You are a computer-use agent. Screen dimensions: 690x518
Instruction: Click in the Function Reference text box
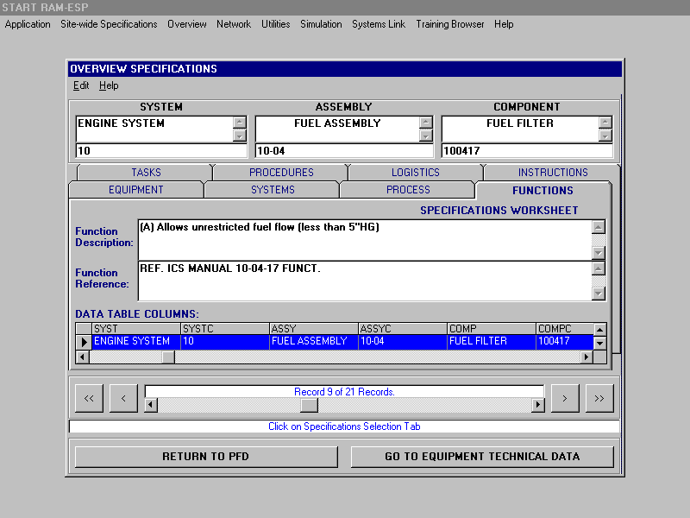(365, 281)
